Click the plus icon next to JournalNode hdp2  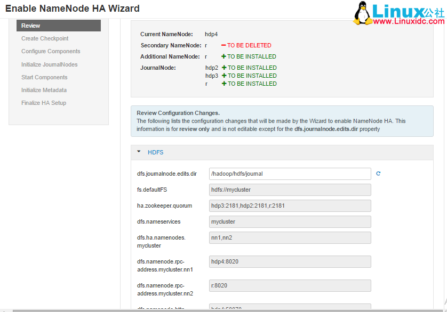tap(224, 68)
